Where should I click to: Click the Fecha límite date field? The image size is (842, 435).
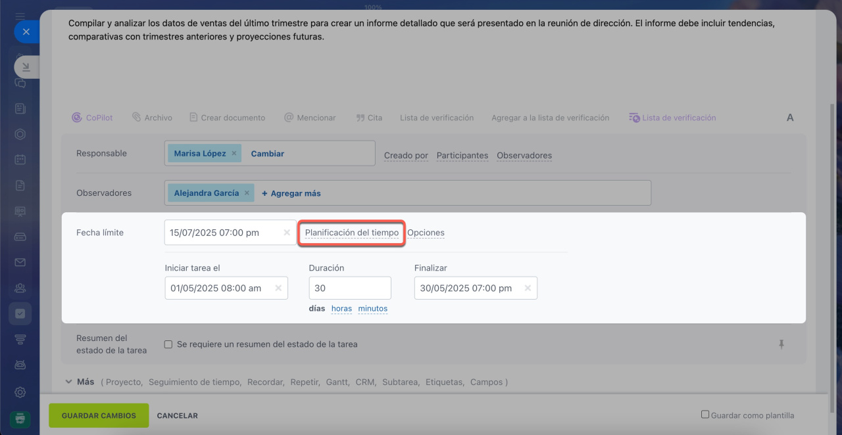click(x=230, y=233)
